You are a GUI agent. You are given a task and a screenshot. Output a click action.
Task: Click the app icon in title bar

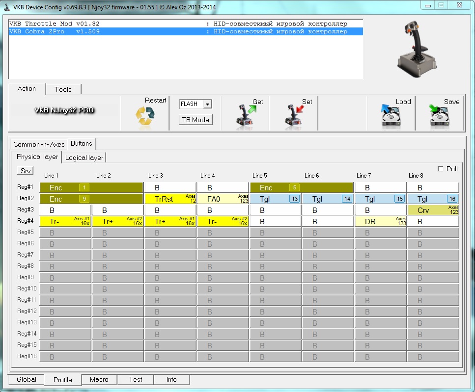click(6, 7)
